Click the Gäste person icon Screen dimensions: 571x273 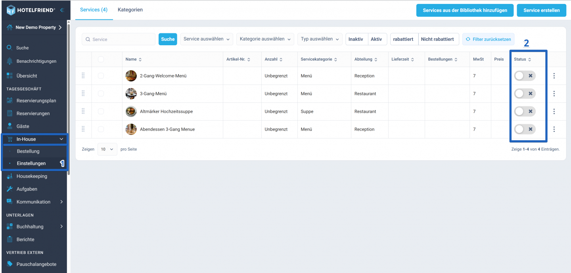point(10,126)
